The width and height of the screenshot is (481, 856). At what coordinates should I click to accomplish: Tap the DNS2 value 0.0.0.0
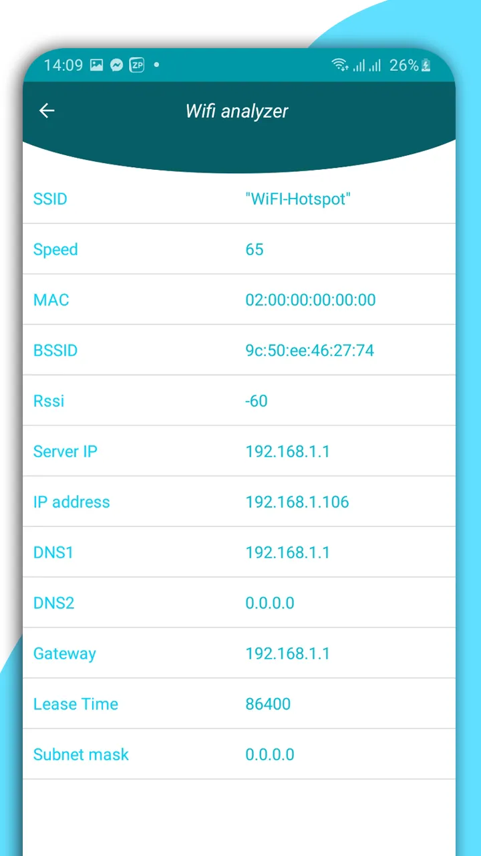pyautogui.click(x=270, y=603)
